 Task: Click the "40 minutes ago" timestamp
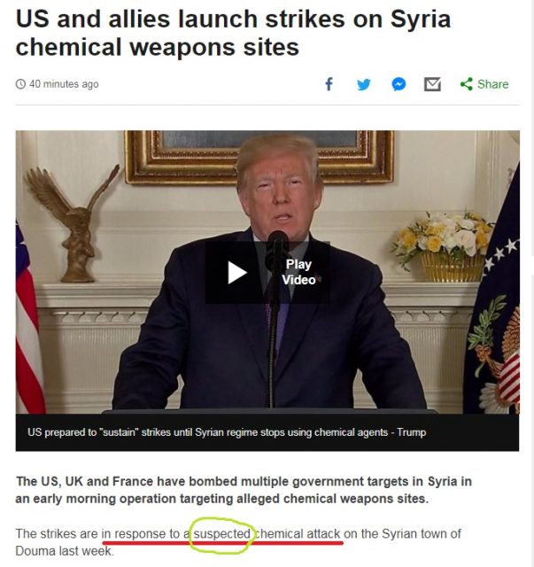[64, 84]
